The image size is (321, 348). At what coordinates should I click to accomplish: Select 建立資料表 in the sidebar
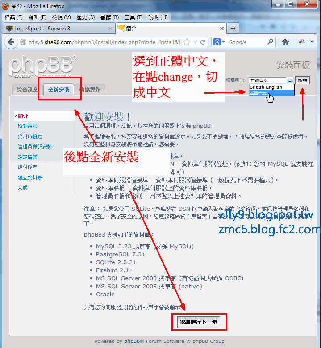click(30, 177)
